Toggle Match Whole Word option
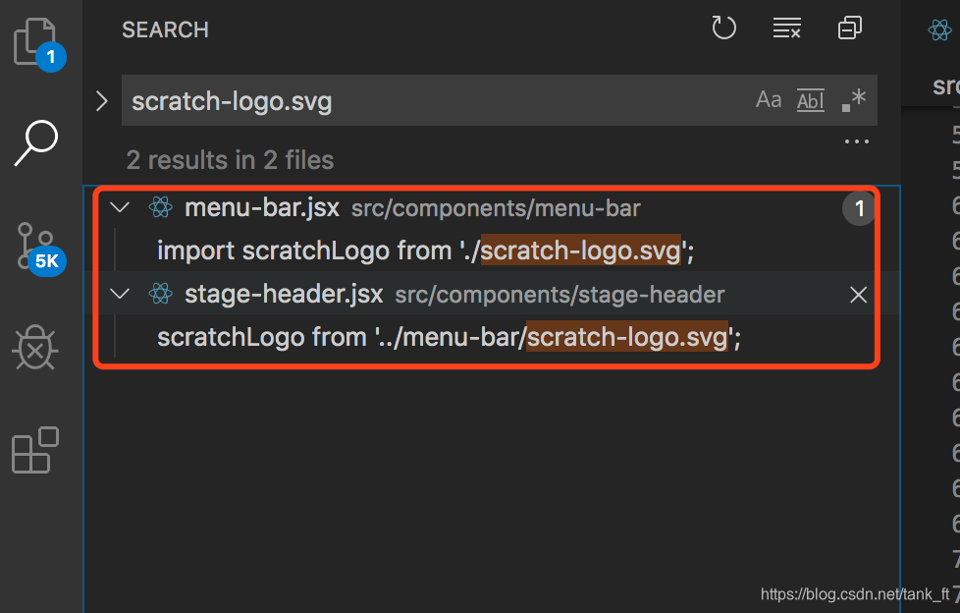This screenshot has width=960, height=613. 811,100
